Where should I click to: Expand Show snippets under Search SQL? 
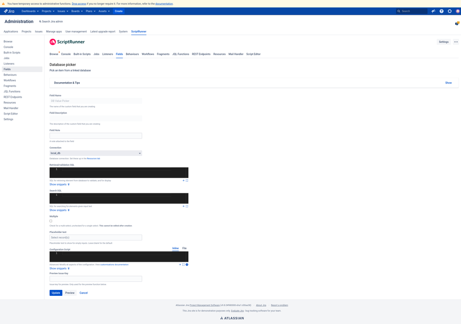60,210
